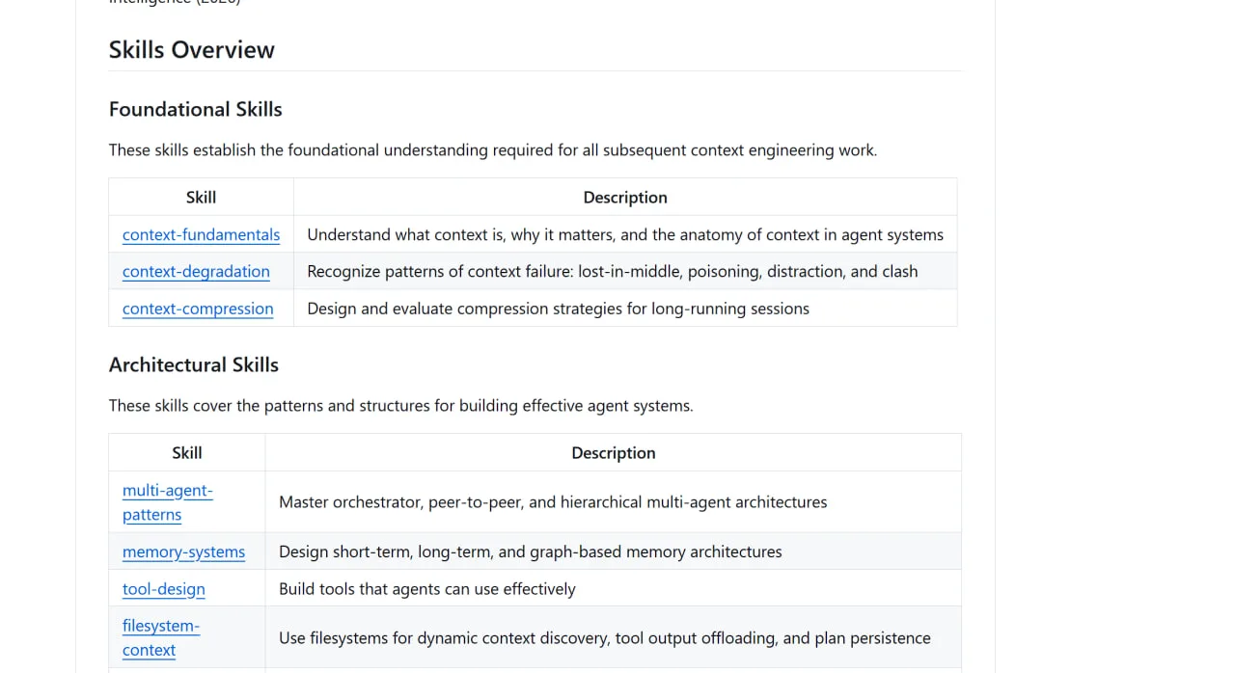Click the Description header in Foundational table
The height and width of the screenshot is (673, 1235).
(x=625, y=197)
